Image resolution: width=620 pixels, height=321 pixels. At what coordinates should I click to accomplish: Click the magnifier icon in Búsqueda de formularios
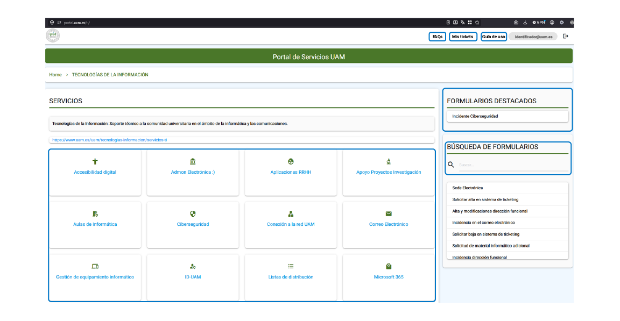point(451,165)
